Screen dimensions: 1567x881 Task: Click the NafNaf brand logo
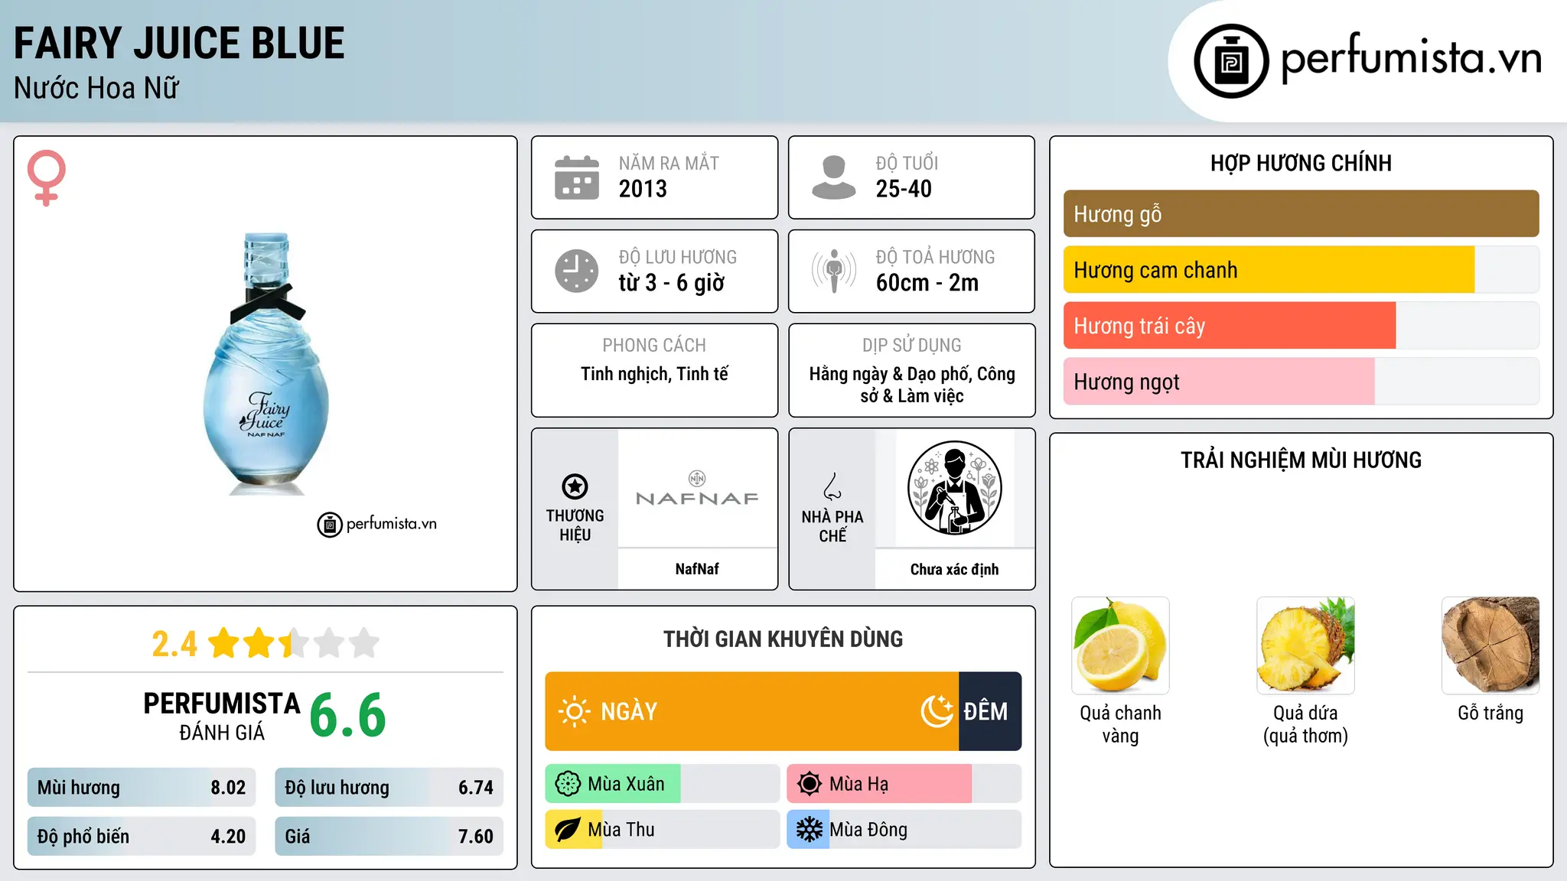coord(697,489)
